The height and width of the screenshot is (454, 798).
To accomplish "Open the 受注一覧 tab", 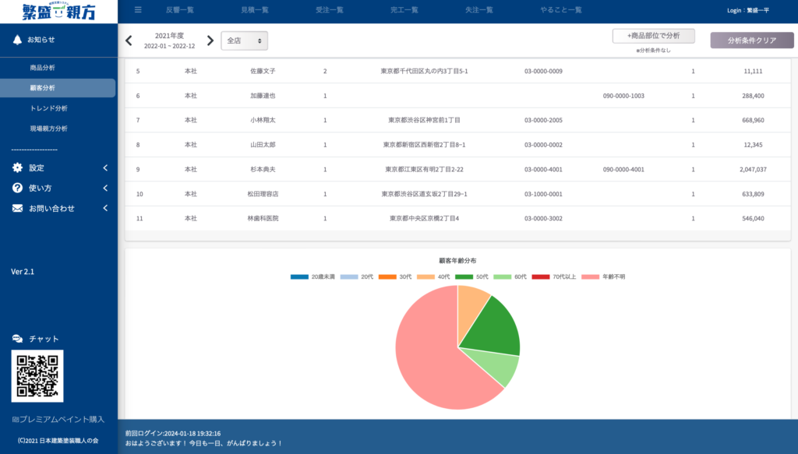I will click(330, 9).
